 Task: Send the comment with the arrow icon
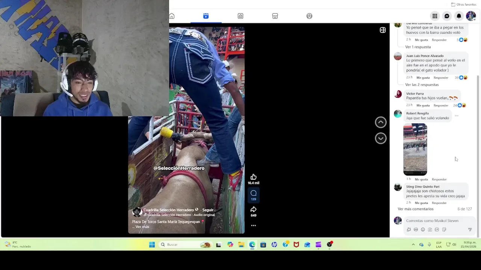tap(470, 229)
